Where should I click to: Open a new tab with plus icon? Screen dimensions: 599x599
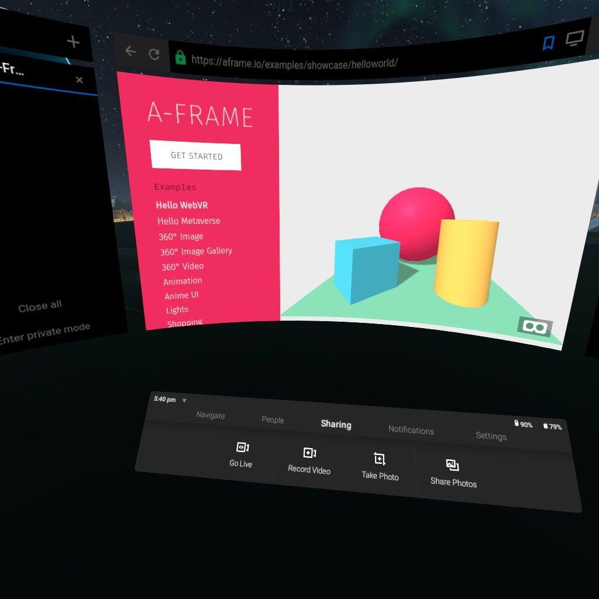click(x=73, y=42)
